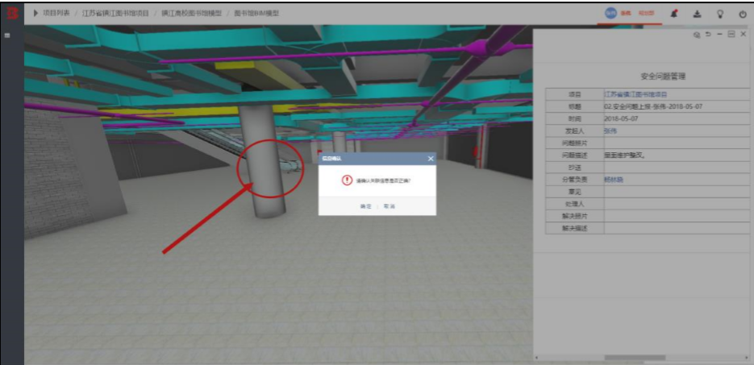Open notifications via the bell icon
Screen dimensions: 754x365
pyautogui.click(x=674, y=14)
